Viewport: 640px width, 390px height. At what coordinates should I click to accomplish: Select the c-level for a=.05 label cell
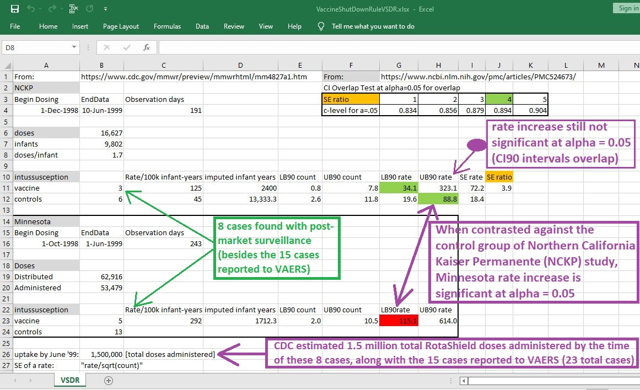tap(351, 110)
